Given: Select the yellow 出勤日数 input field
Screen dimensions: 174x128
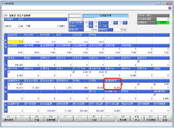Looking at the screenshot, I should [x=15, y=42].
